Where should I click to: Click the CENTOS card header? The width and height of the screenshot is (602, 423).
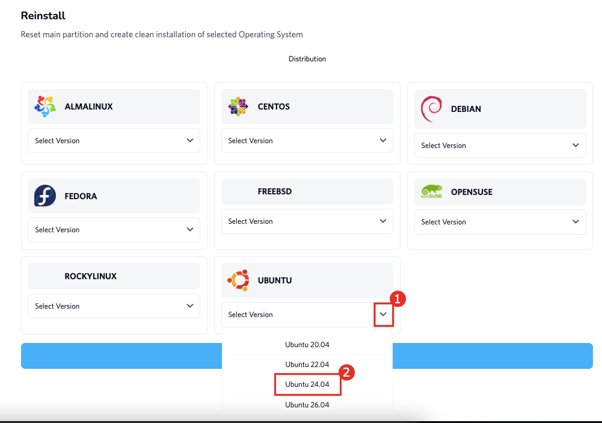[307, 107]
